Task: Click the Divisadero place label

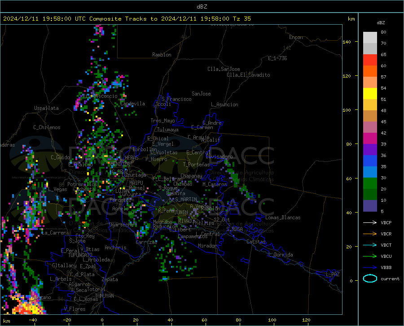Action: [219, 156]
